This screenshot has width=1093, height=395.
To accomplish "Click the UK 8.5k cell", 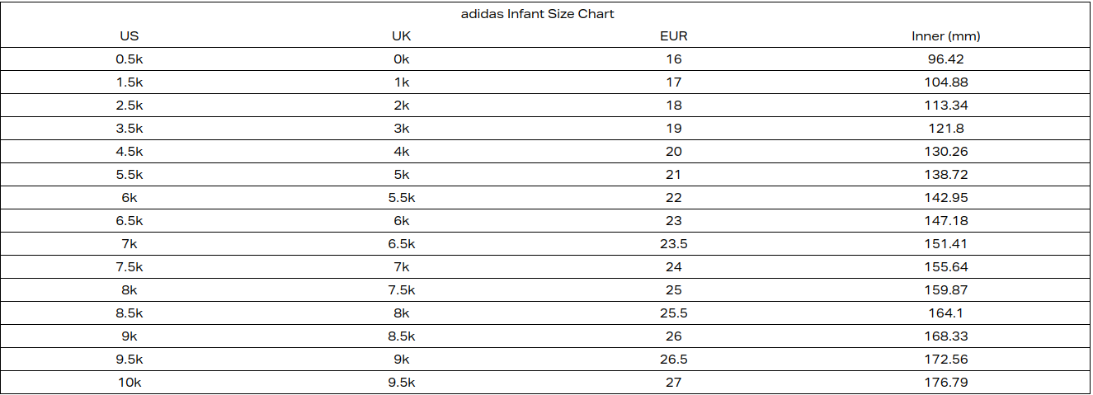I will coord(402,336).
